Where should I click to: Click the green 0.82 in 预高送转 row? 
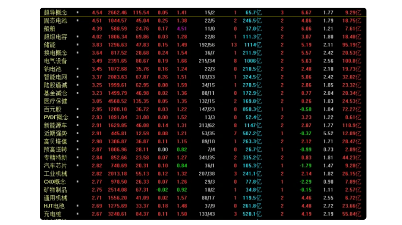click(x=182, y=150)
